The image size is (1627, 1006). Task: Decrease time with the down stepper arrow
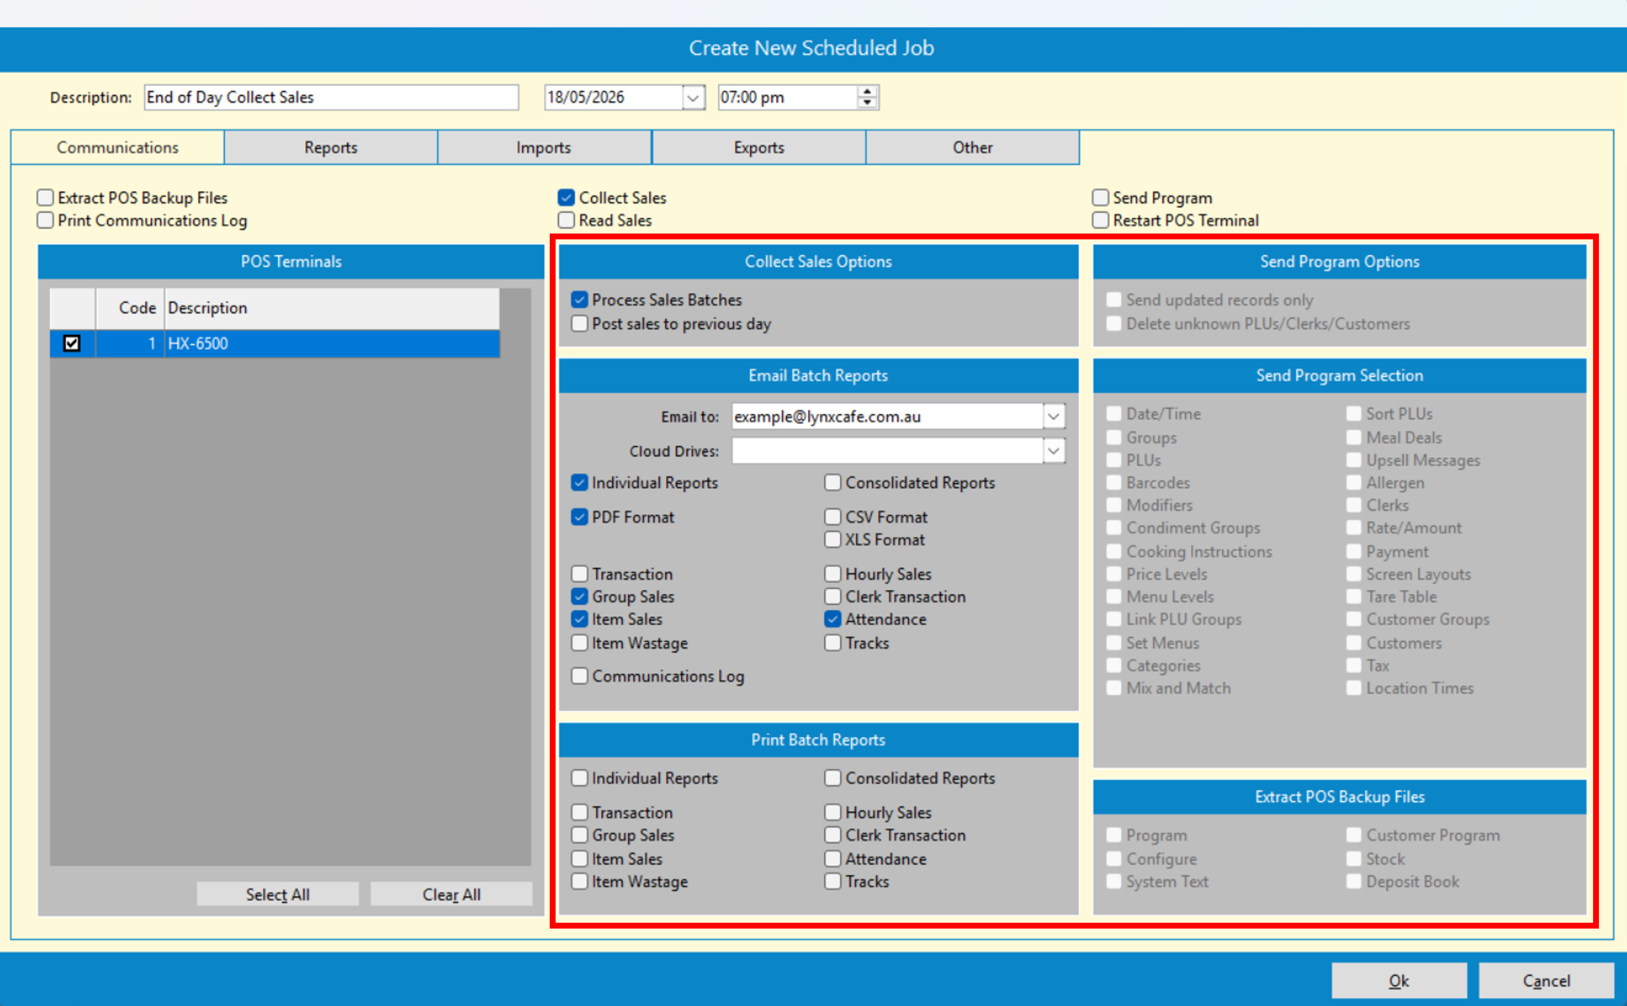pyautogui.click(x=867, y=103)
